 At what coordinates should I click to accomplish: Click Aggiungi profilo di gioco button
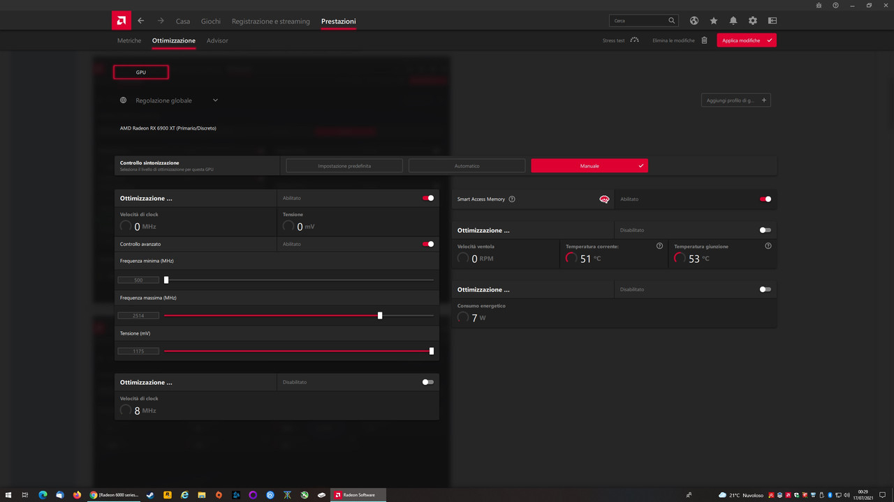click(x=735, y=100)
